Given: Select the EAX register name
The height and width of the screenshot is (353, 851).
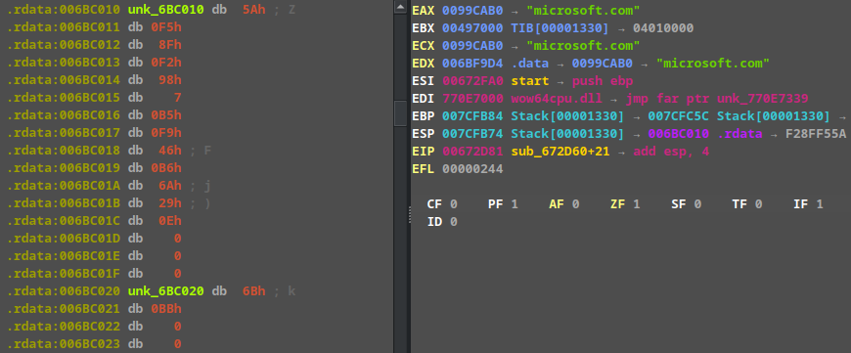Looking at the screenshot, I should (424, 11).
